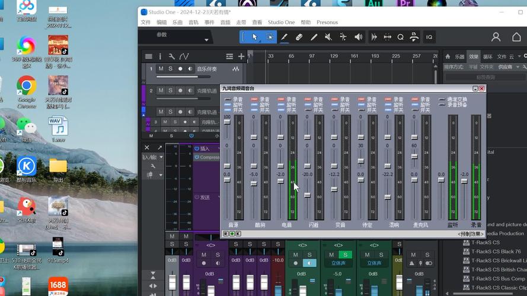Open the 预制效果 preset menu
Viewport: 527px width, 296px height.
[471, 234]
